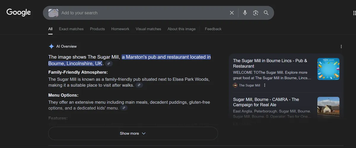Image resolution: width=356 pixels, height=148 pixels.
Task: Clear the search box with X icon
Action: (232, 13)
